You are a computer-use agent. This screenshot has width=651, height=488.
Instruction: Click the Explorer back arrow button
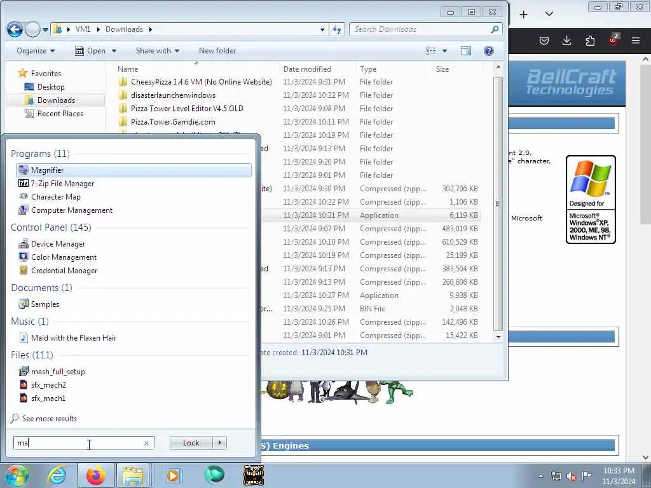click(15, 29)
